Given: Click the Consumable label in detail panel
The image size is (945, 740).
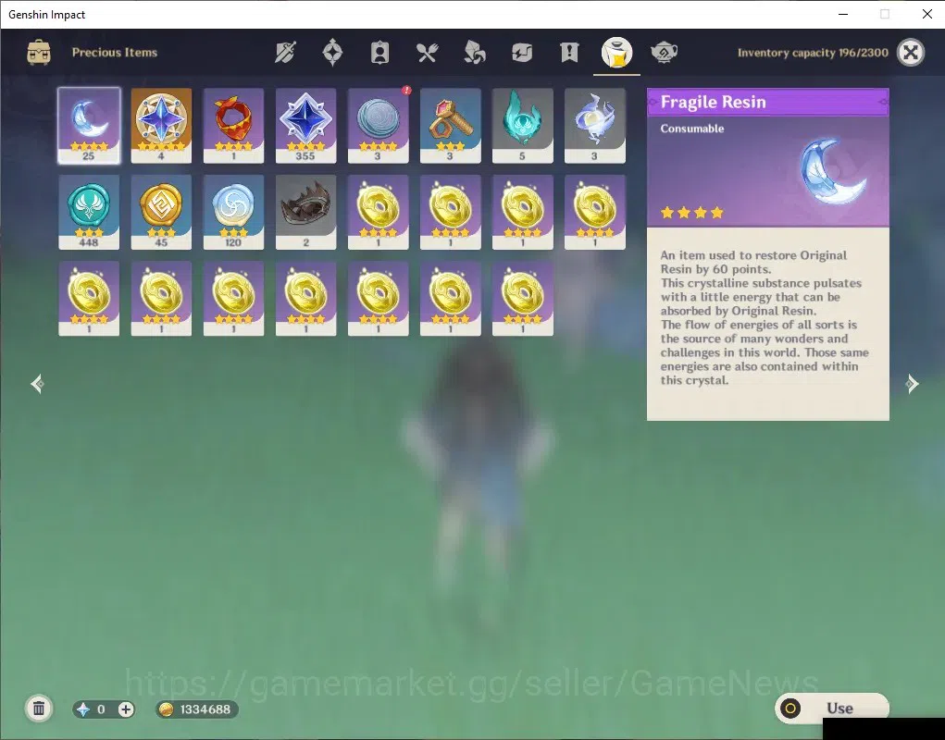Looking at the screenshot, I should pyautogui.click(x=692, y=129).
